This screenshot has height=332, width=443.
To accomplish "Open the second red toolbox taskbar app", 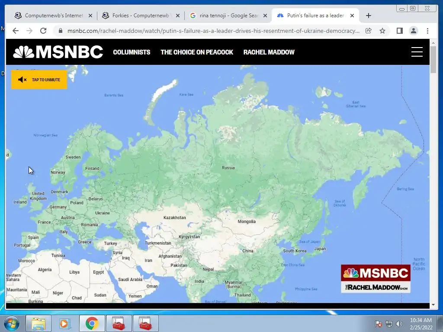I will pyautogui.click(x=145, y=323).
